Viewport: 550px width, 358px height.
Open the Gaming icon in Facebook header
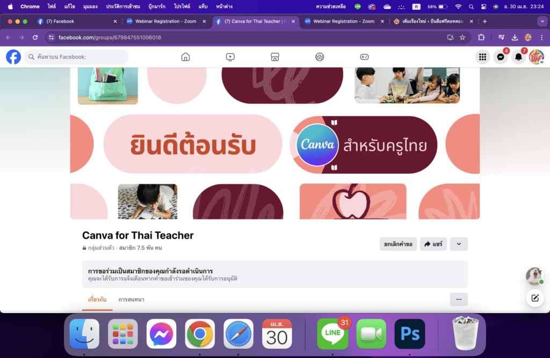click(x=365, y=57)
